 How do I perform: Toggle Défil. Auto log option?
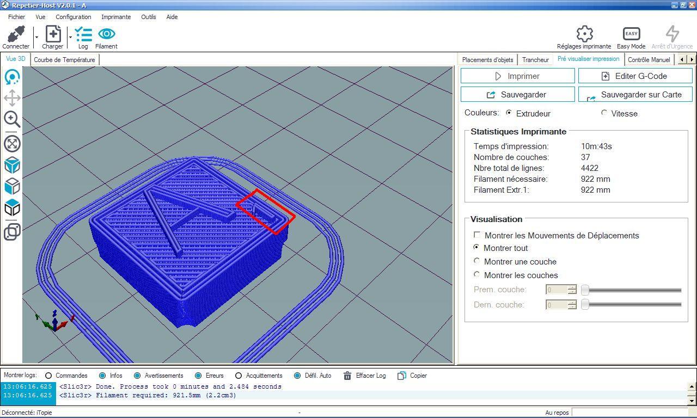(x=297, y=376)
